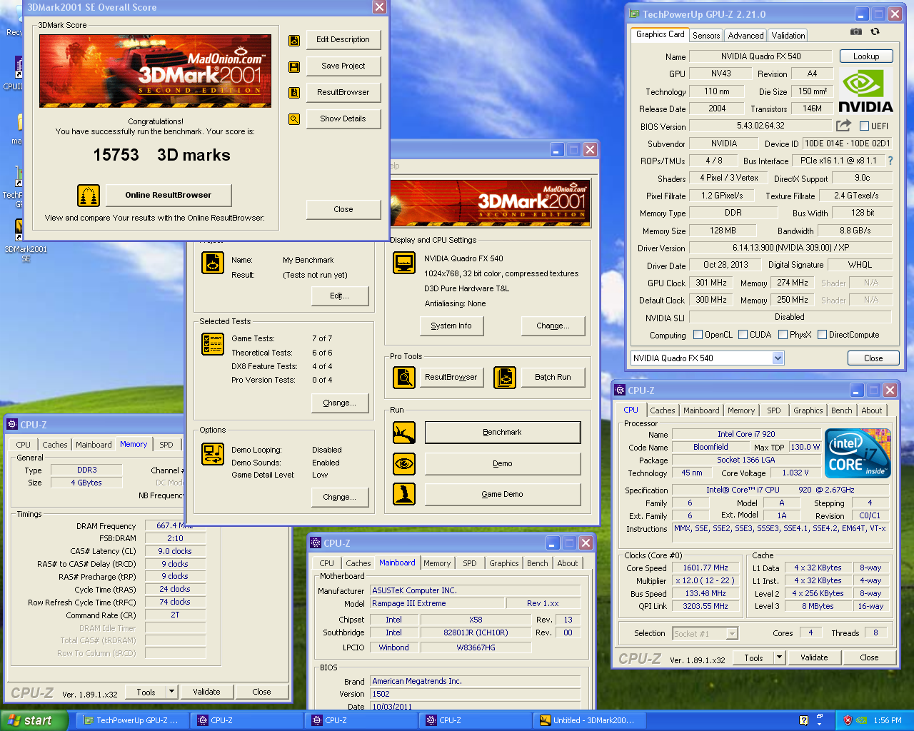Toggle the CUDA checkbox
The image size is (914, 731).
pos(743,335)
